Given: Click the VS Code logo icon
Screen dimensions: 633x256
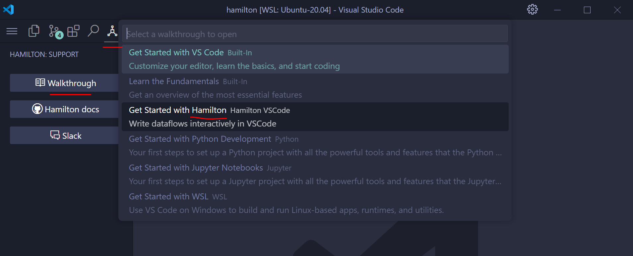Looking at the screenshot, I should (9, 10).
